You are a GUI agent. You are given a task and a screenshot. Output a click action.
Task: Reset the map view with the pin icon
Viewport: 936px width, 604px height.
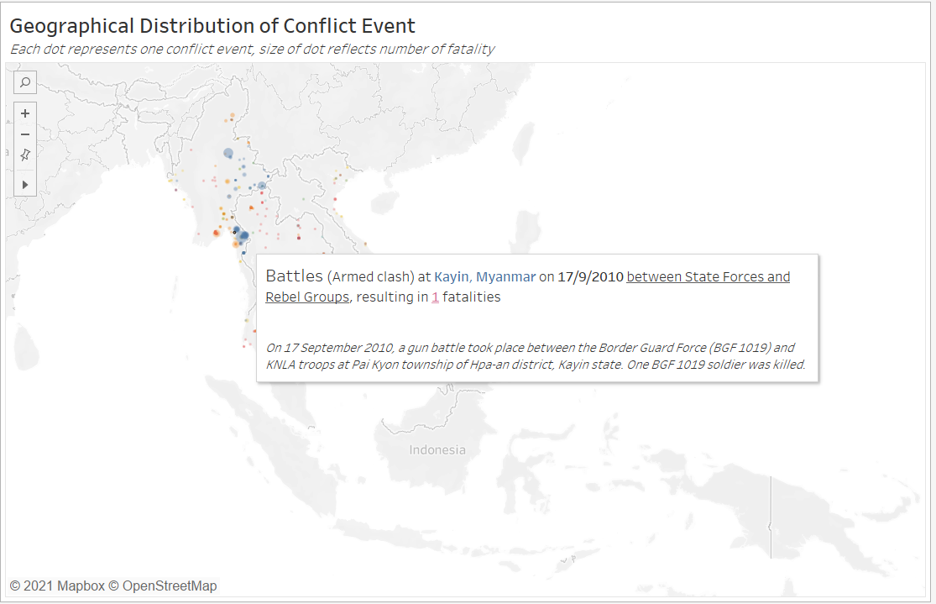click(x=25, y=155)
